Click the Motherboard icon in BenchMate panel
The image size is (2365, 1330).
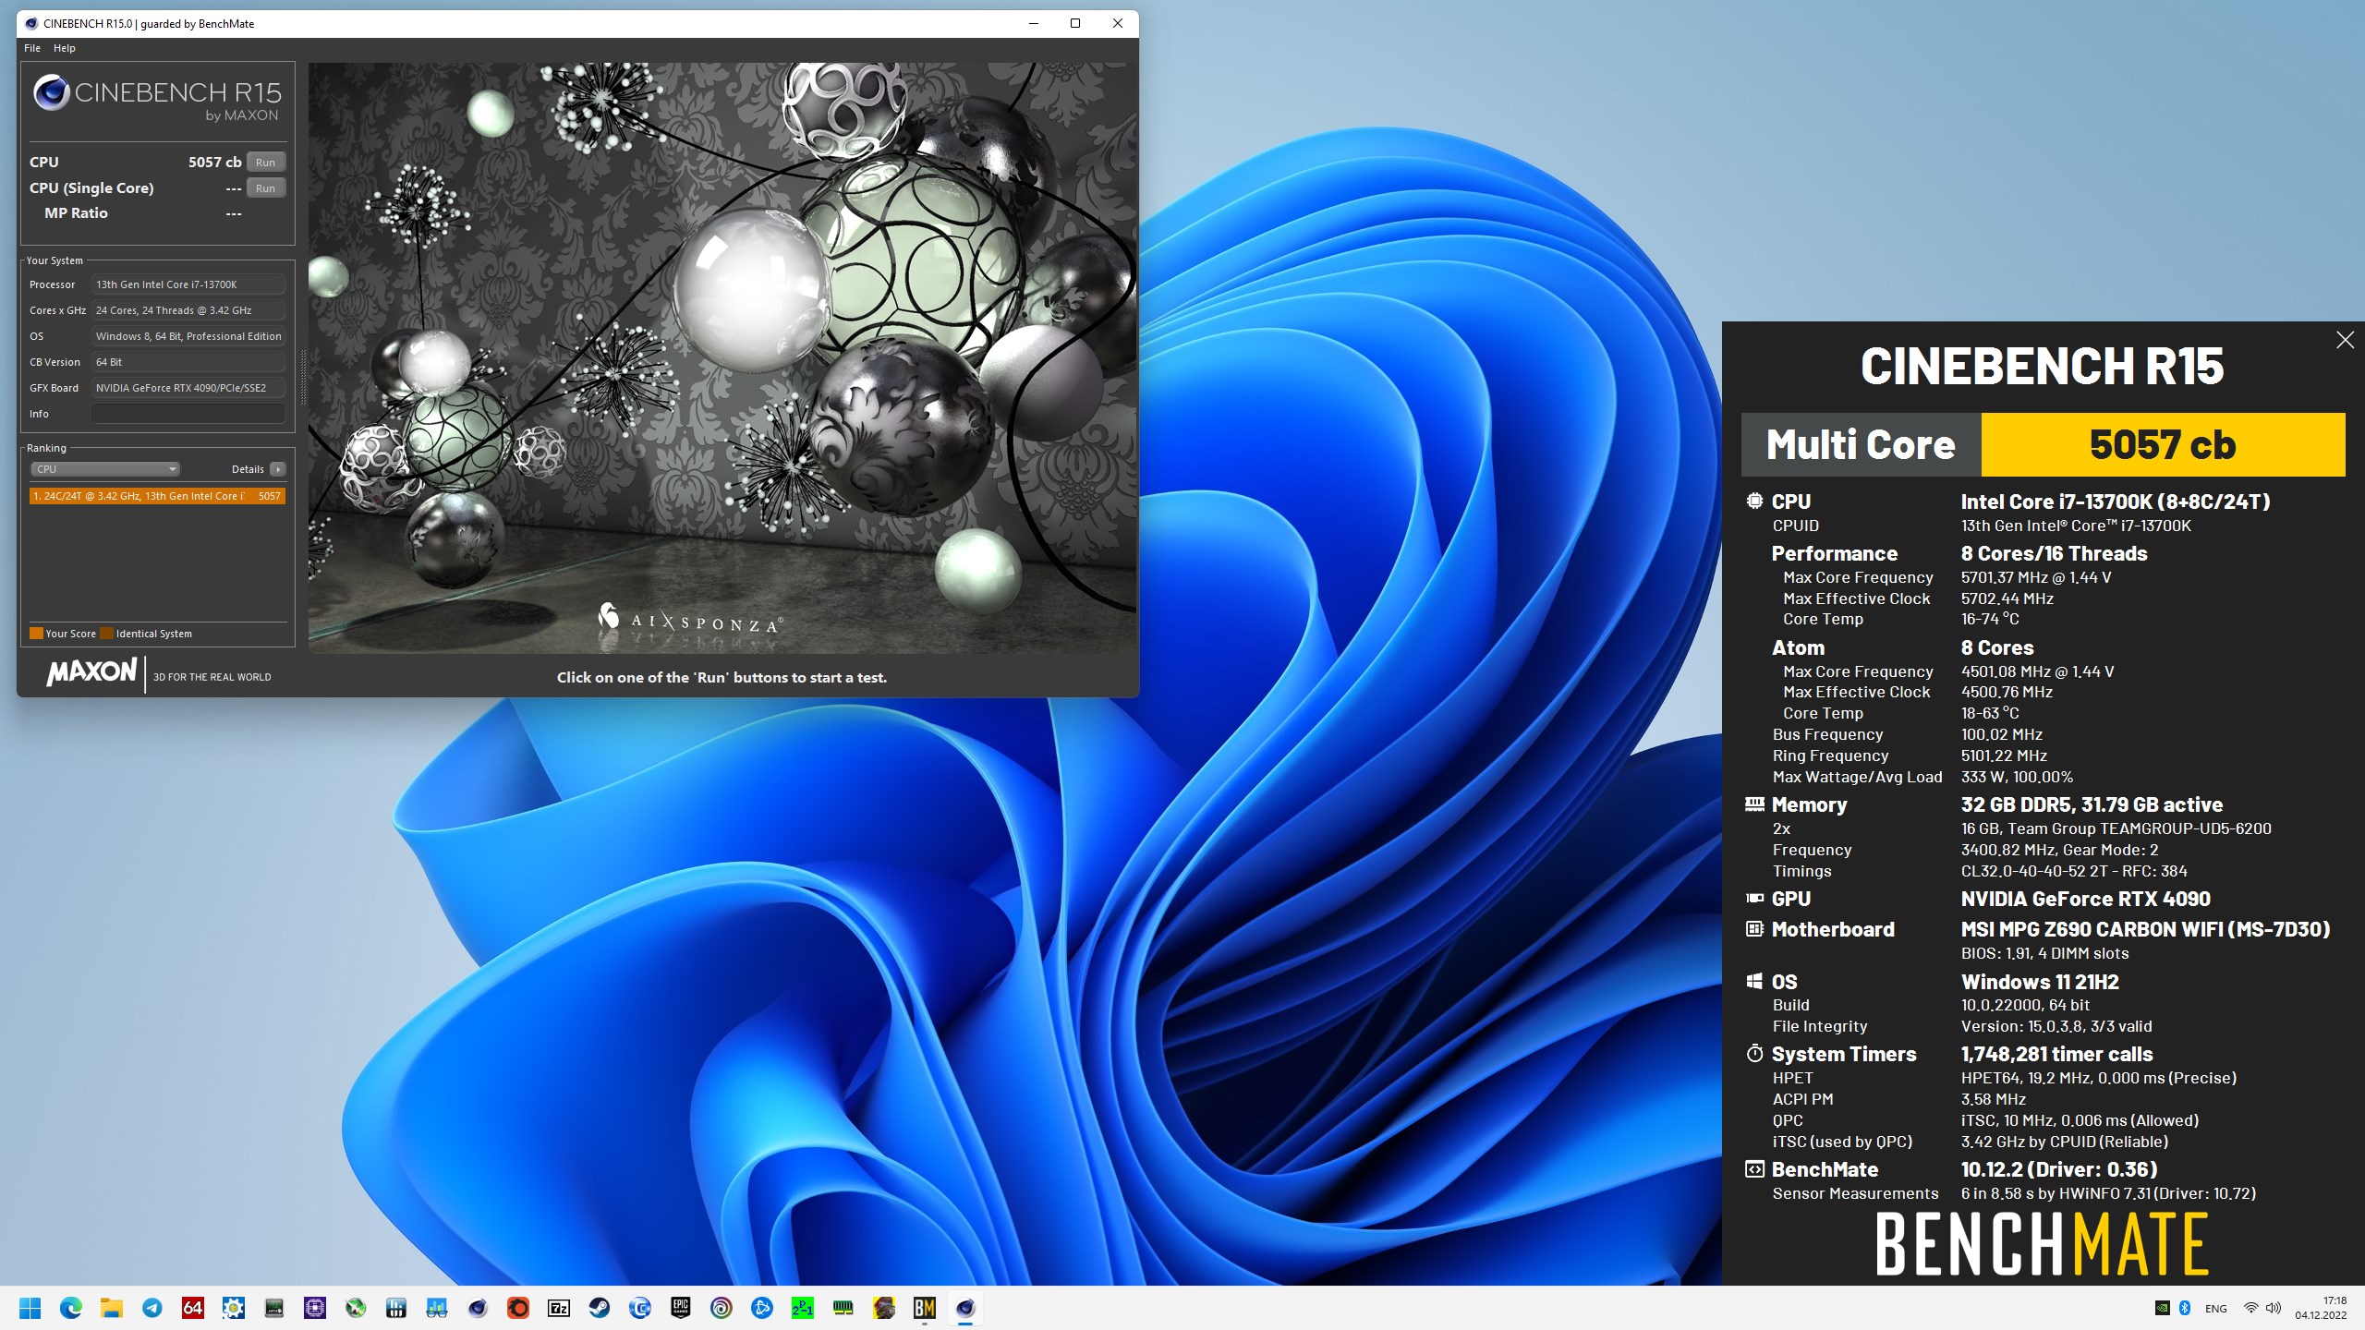pos(1754,928)
